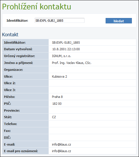Click the E-mail pro oznámení label
This screenshot has width=139, height=157.
tap(21, 151)
